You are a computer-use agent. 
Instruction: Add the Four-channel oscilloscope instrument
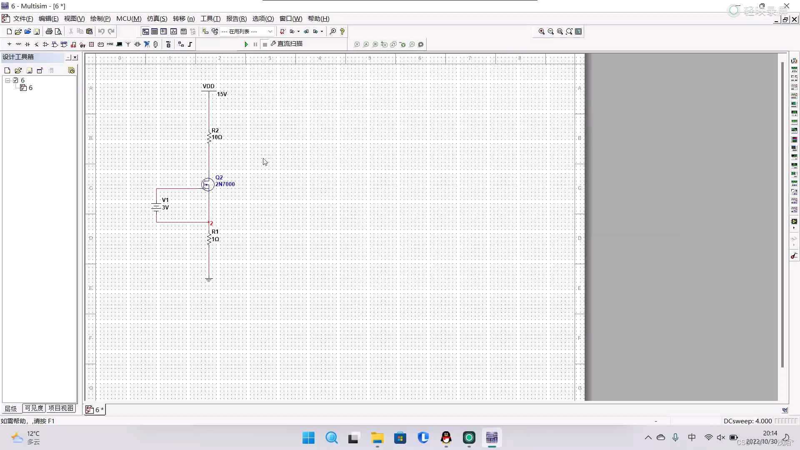[x=794, y=95]
